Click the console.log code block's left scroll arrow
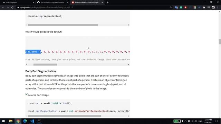 (27, 25)
